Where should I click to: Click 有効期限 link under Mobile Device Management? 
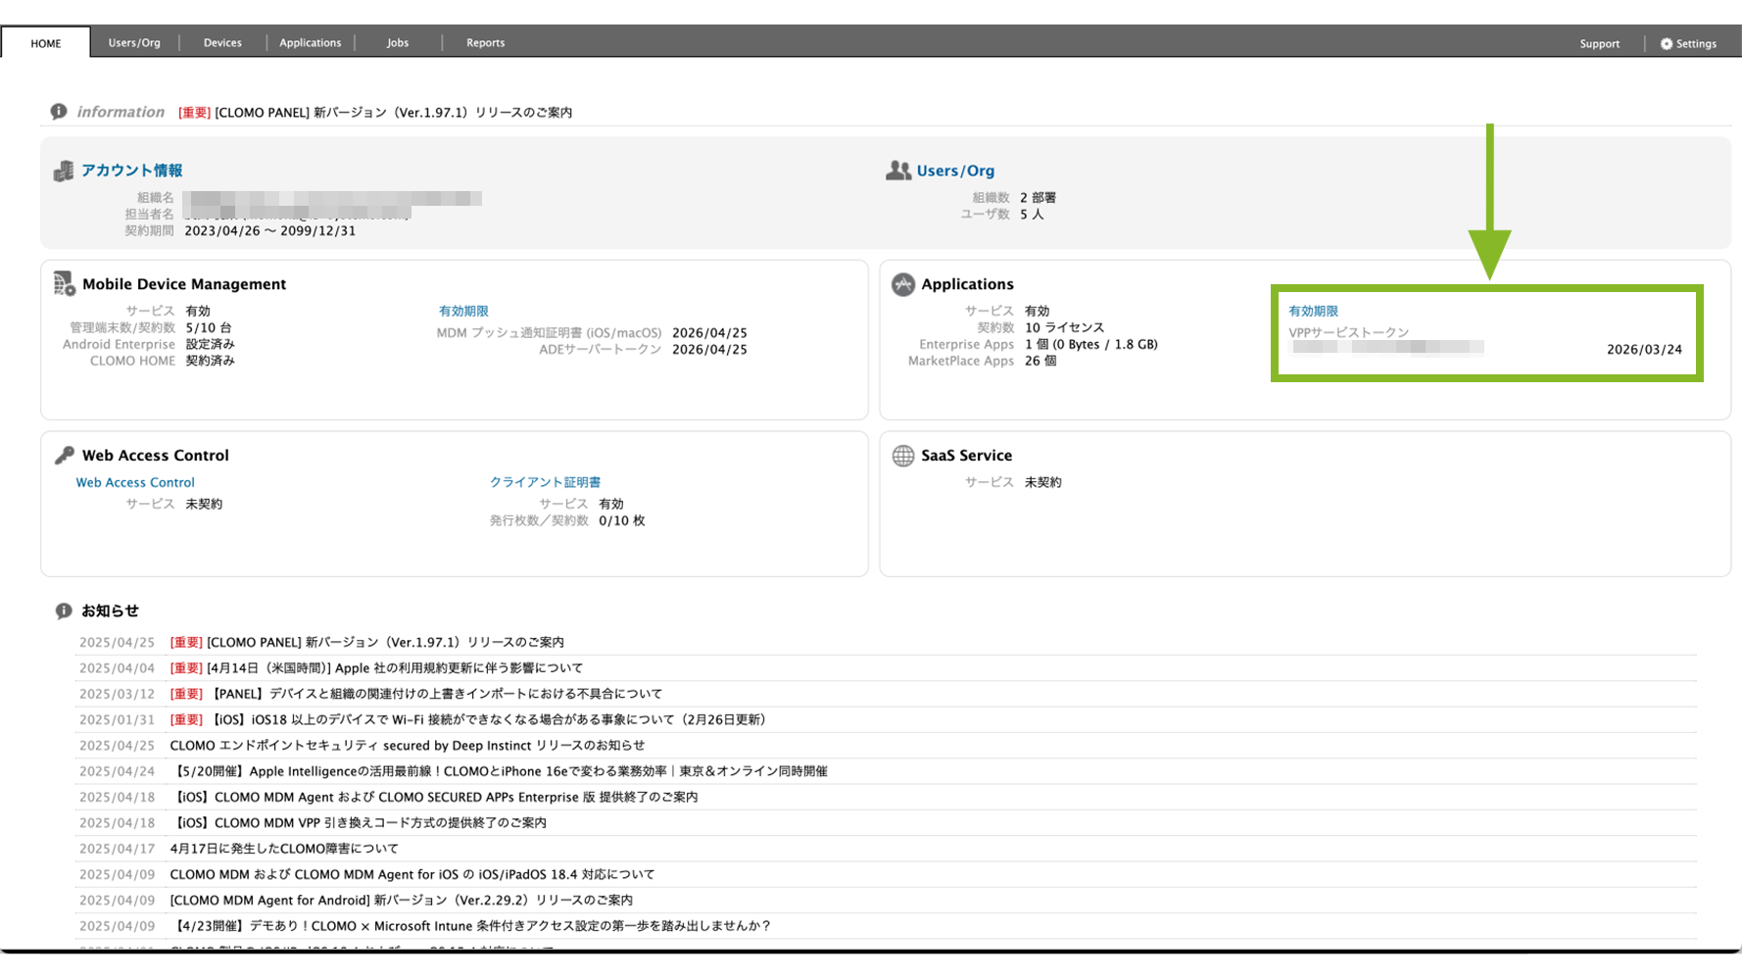463,311
